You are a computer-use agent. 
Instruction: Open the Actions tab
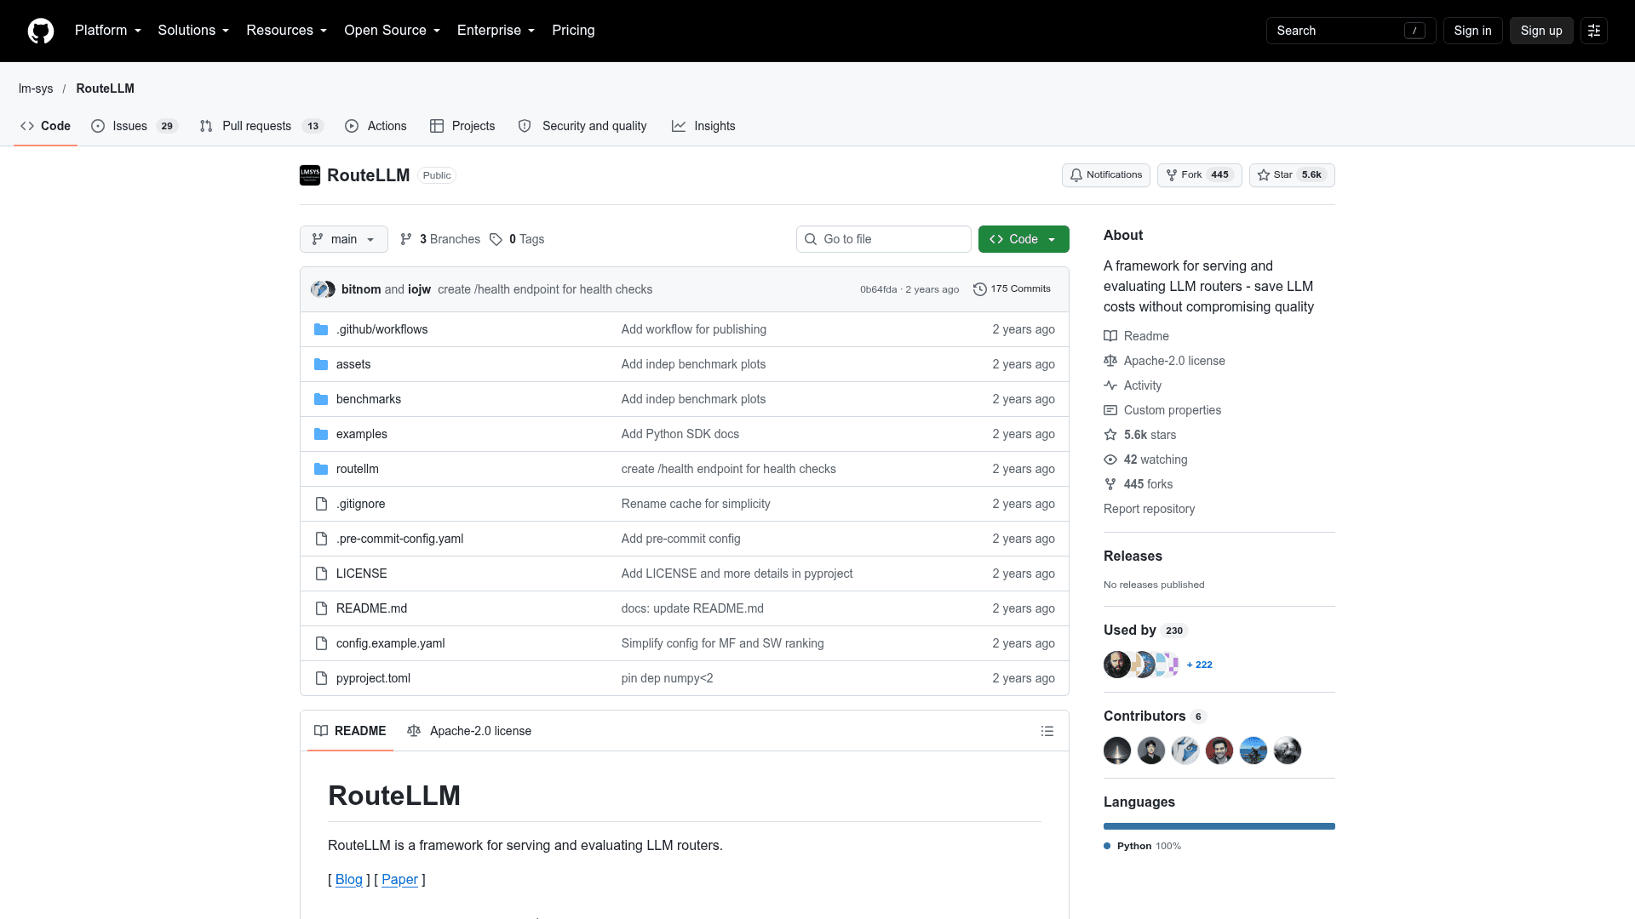(376, 126)
